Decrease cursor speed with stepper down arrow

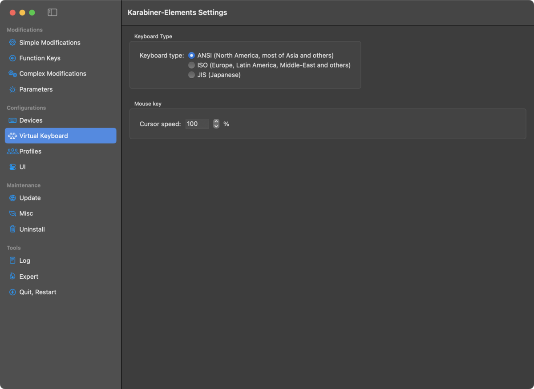[x=216, y=126]
